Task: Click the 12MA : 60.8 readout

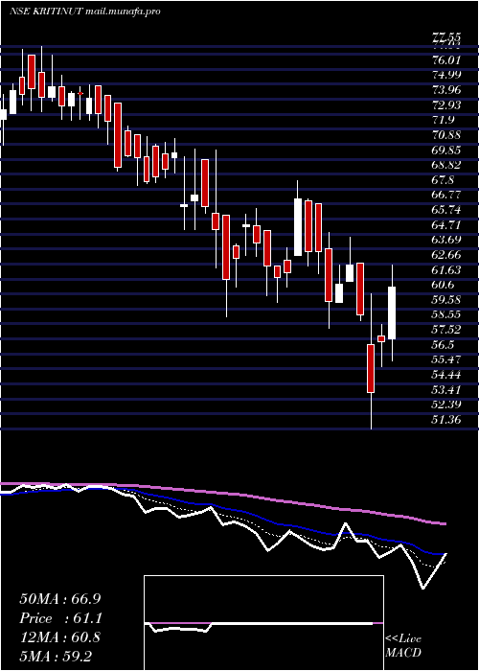Action: tap(60, 637)
